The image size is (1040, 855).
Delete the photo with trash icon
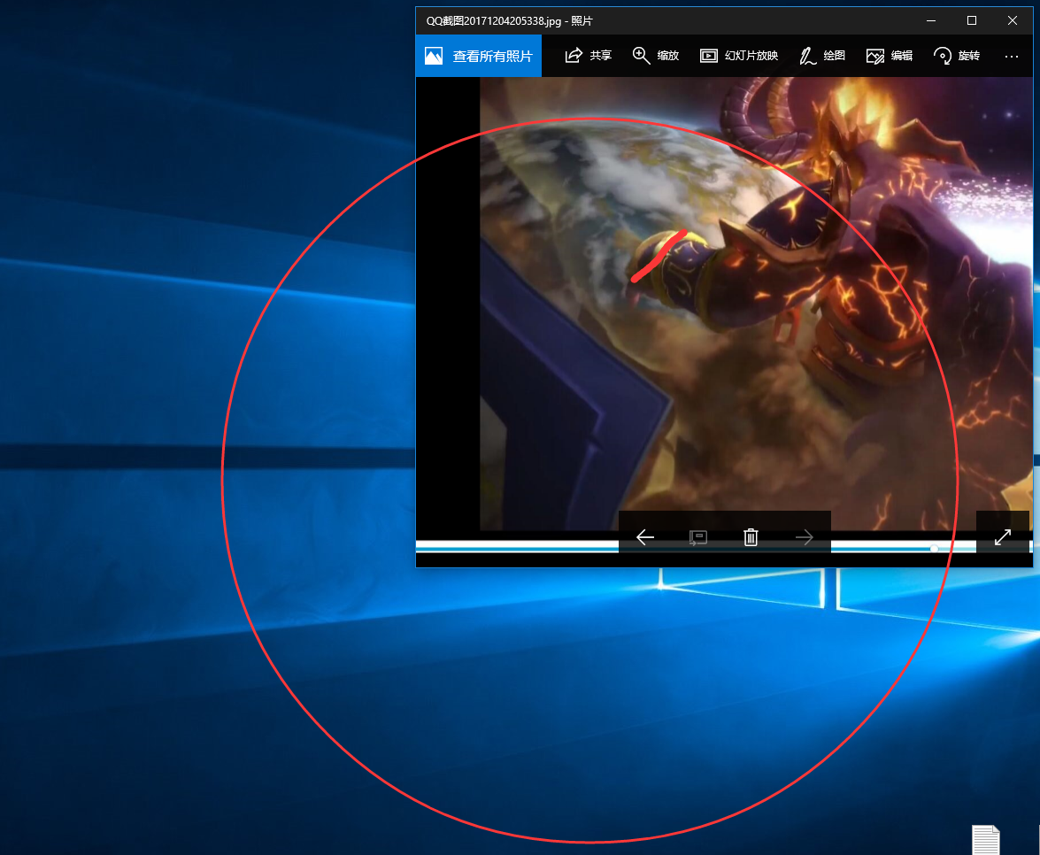point(751,537)
